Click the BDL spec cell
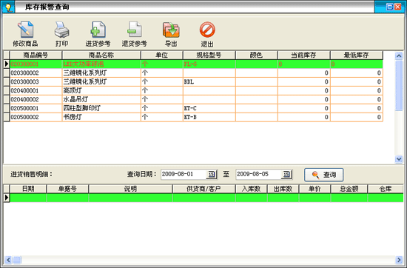Screen dimensions: 407x268 [209, 81]
